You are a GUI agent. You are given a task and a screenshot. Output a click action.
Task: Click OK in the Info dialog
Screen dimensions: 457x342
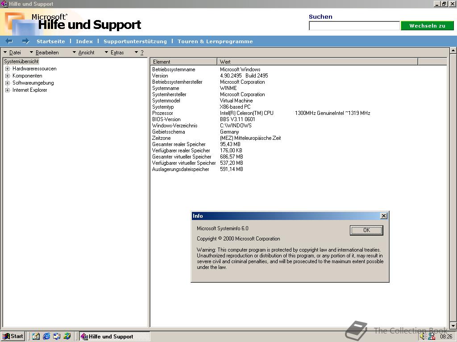point(366,230)
